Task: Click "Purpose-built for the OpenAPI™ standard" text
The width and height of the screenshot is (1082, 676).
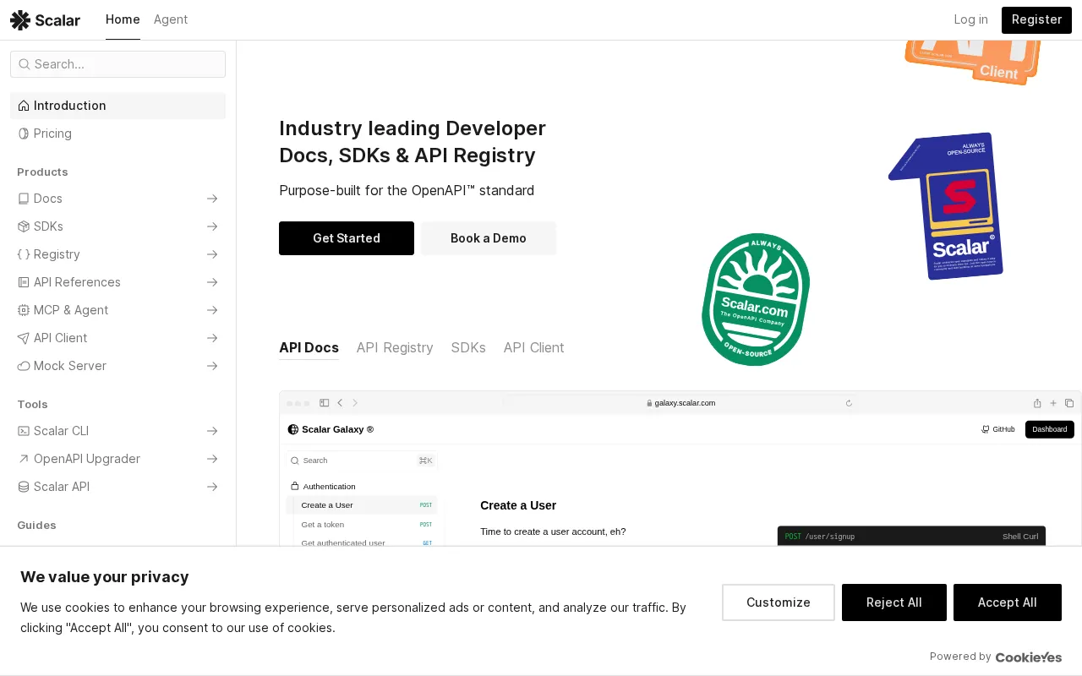Action: click(x=407, y=190)
